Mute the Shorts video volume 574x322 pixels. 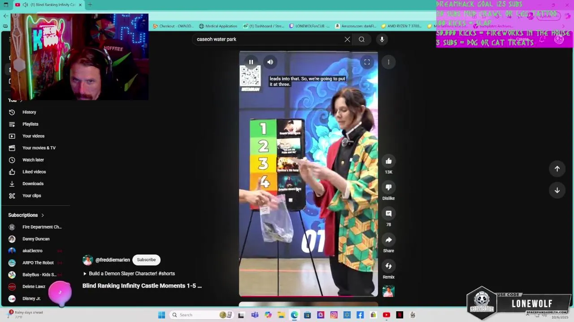click(x=270, y=62)
